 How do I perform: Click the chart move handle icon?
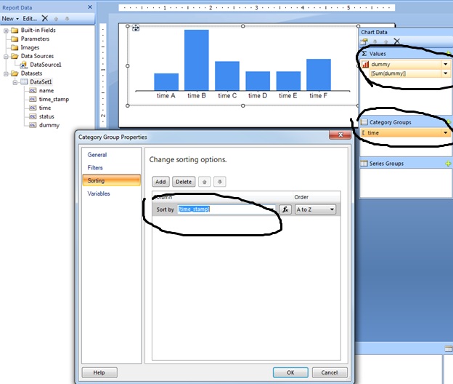(x=136, y=28)
